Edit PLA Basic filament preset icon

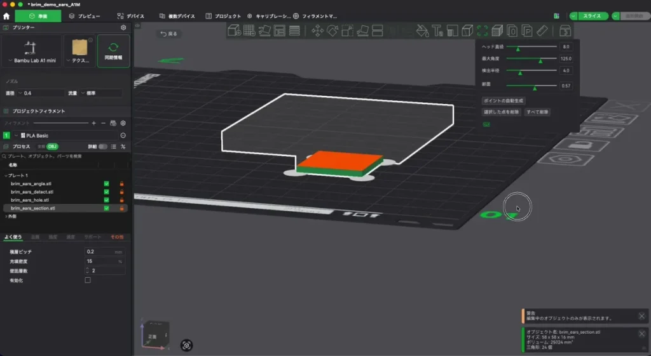(123, 136)
